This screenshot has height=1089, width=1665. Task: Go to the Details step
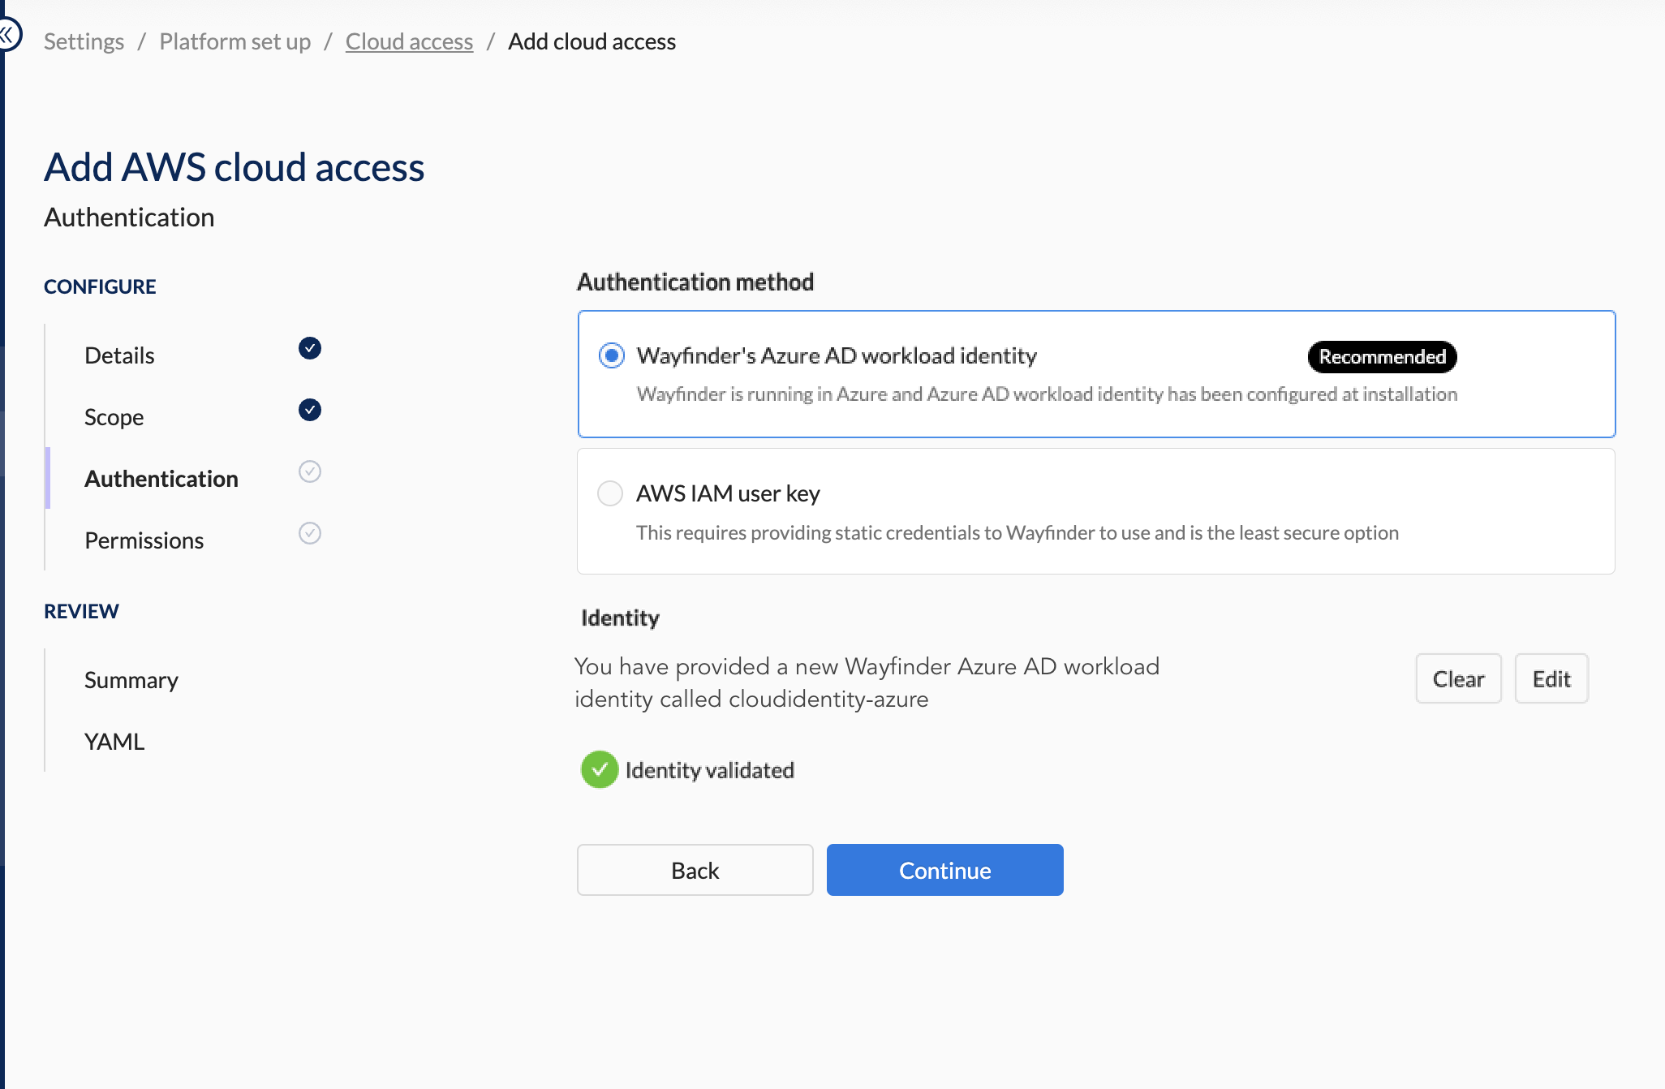119,355
